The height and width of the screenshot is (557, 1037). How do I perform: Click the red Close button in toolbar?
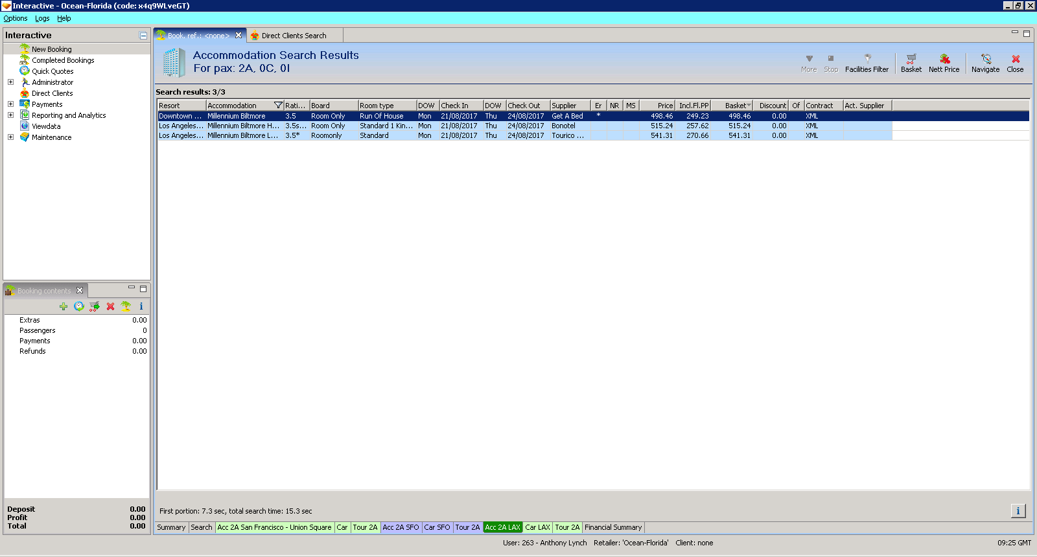[1016, 63]
